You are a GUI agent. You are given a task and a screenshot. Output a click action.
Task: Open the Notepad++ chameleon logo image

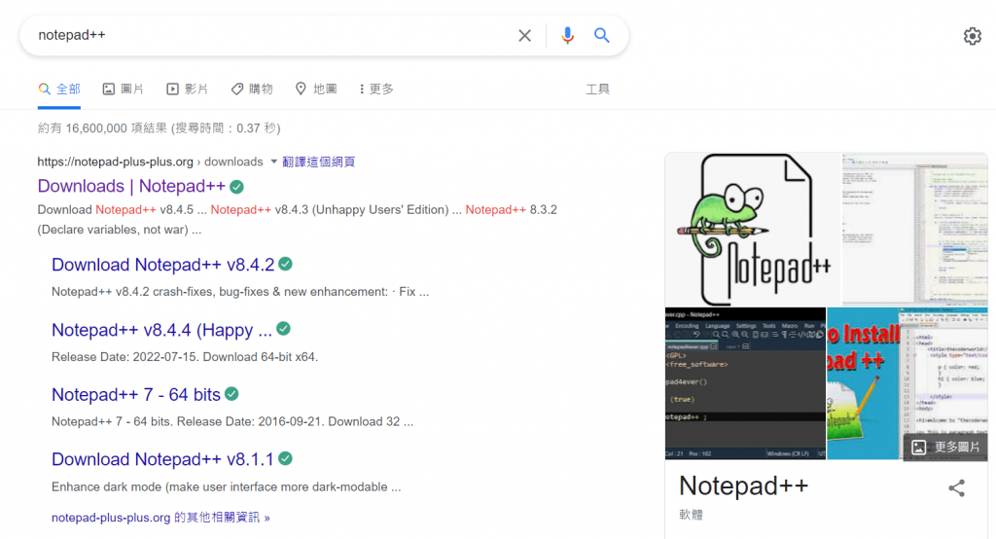[753, 230]
